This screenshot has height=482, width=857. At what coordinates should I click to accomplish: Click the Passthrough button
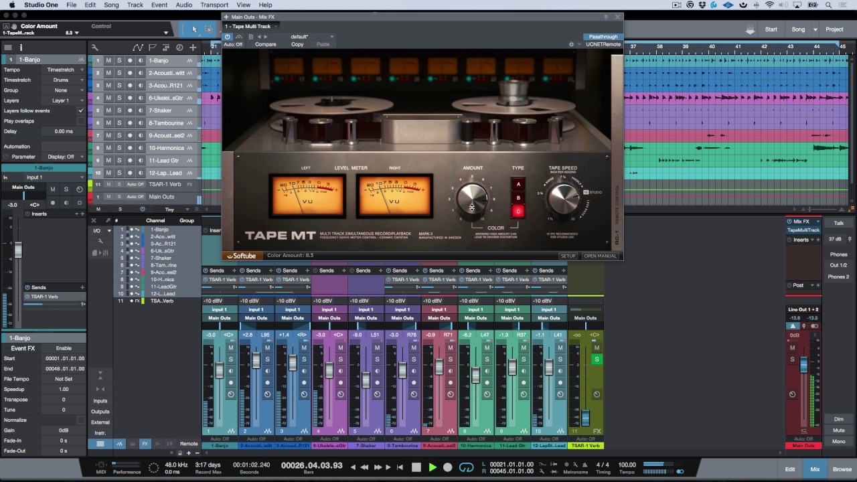point(603,37)
